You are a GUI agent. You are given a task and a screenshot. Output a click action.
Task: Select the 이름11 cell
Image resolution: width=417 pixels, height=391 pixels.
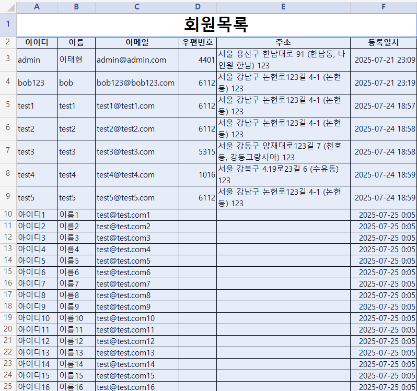(x=76, y=329)
